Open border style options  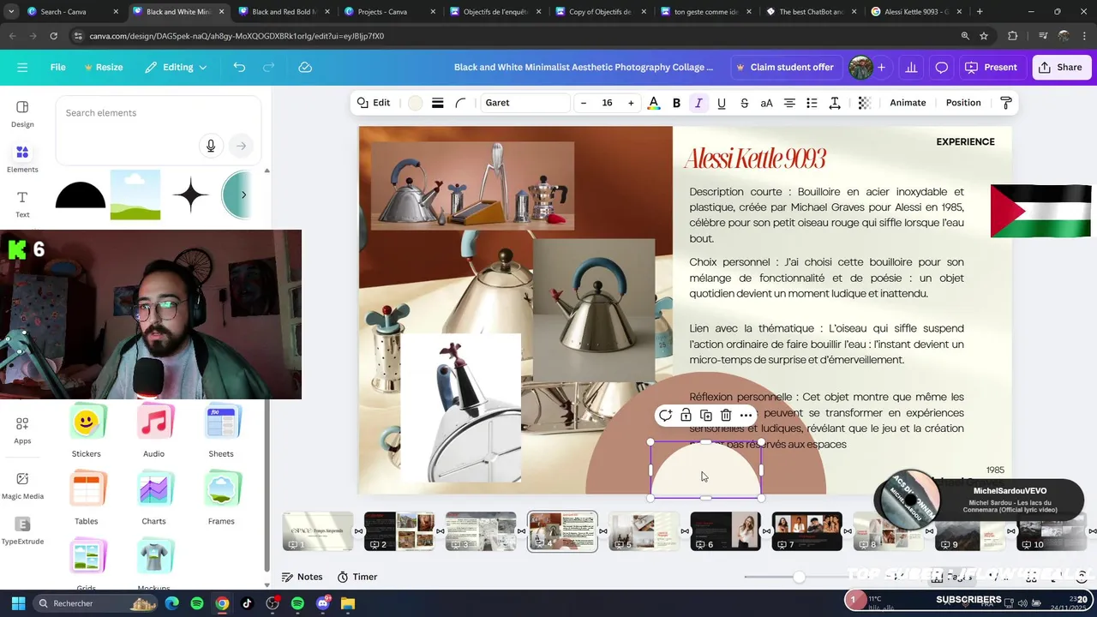[x=437, y=103]
